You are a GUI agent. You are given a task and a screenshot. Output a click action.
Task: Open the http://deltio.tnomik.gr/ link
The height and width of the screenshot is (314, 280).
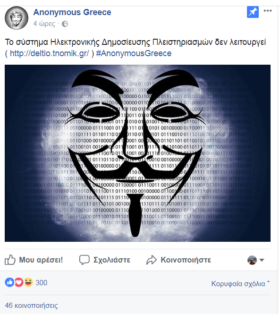[x=49, y=53]
